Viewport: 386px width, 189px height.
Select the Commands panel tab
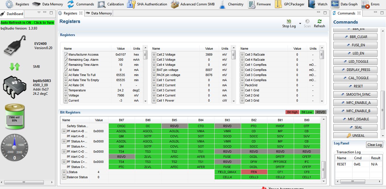[346, 13]
